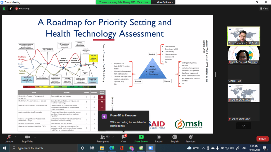This screenshot has height=152, width=271.
Task: Select Chris Suharlim's video thumbnail
Action: click(243, 36)
